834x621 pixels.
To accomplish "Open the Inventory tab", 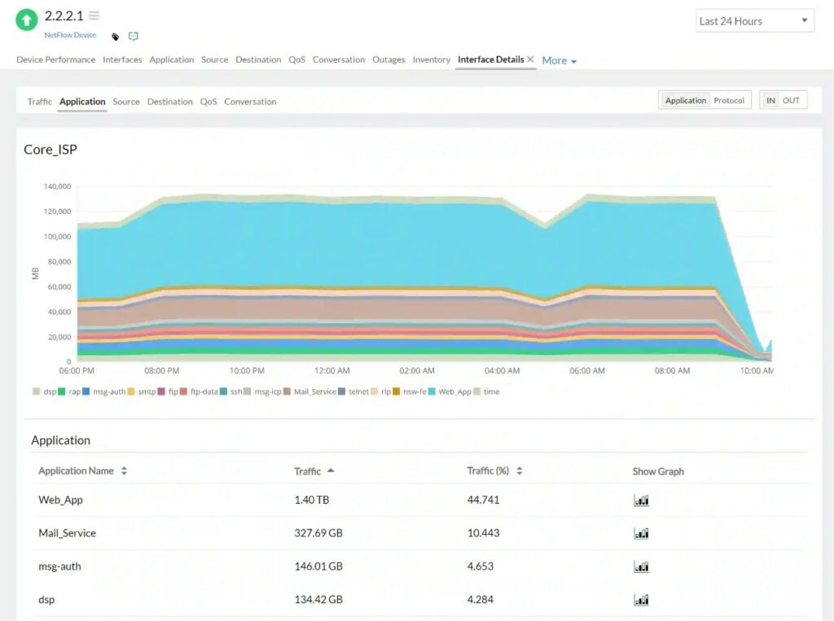I will point(432,59).
